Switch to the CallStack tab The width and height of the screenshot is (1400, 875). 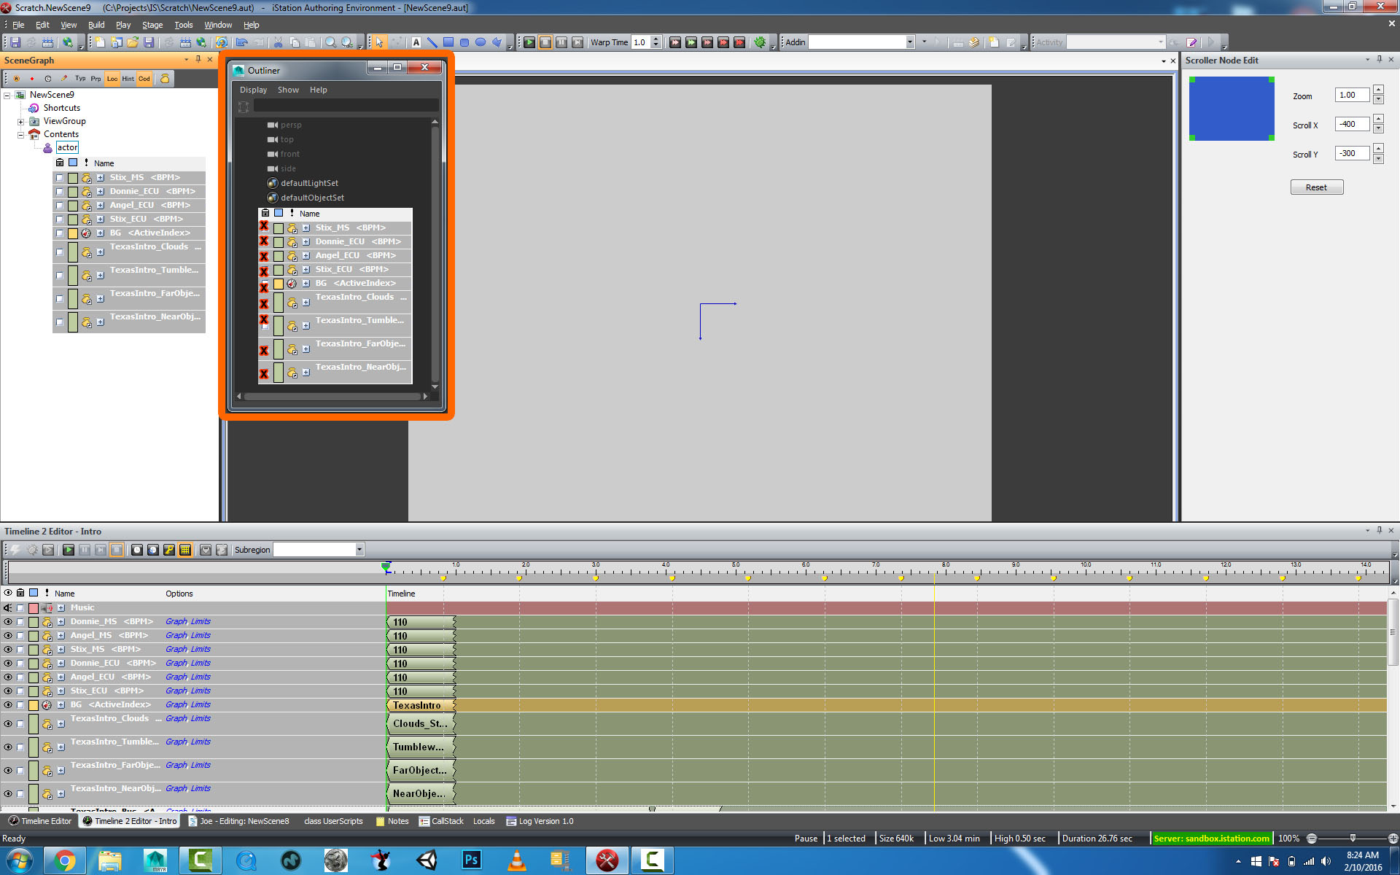tap(442, 821)
